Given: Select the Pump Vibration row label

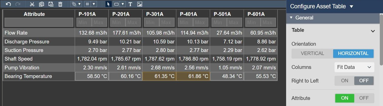Looking at the screenshot, I should coord(22,68).
